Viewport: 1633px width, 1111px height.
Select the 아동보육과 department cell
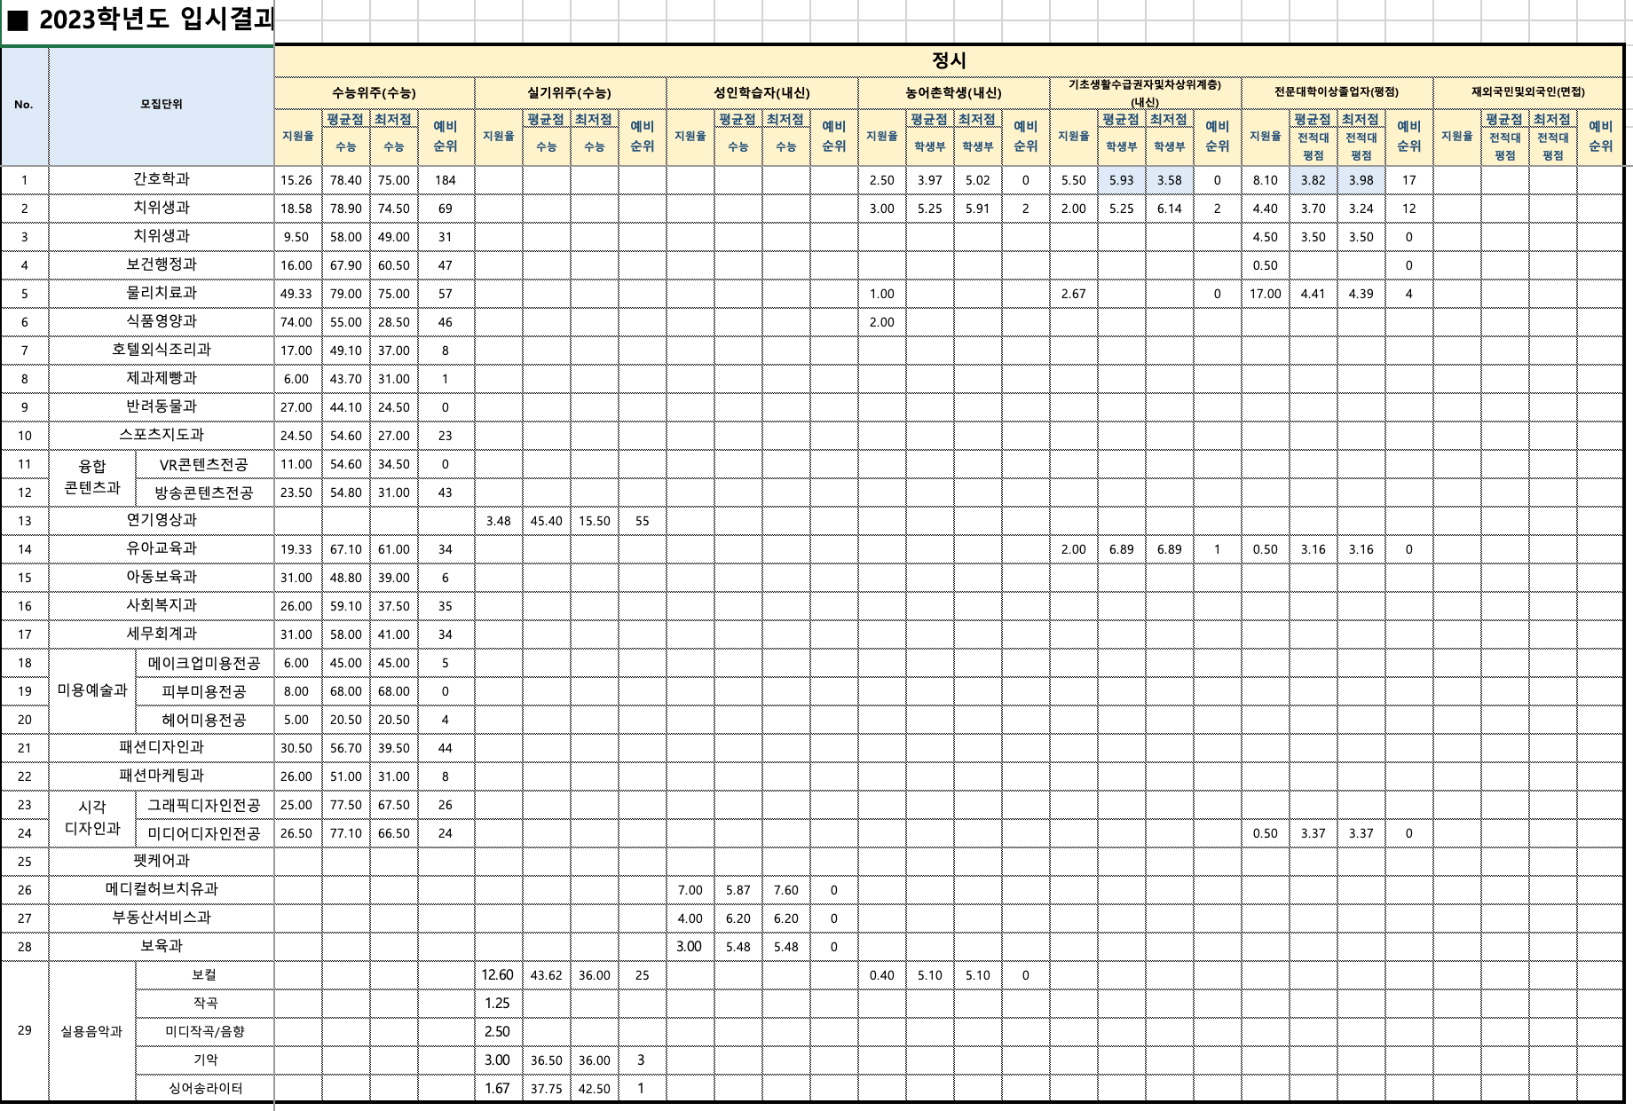pyautogui.click(x=162, y=577)
